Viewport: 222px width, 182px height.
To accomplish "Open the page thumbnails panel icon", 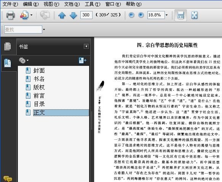I will coord(7,46).
